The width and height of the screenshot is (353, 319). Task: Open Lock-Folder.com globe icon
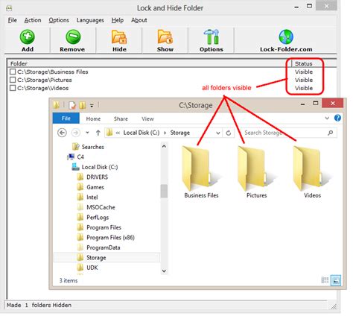pos(286,37)
